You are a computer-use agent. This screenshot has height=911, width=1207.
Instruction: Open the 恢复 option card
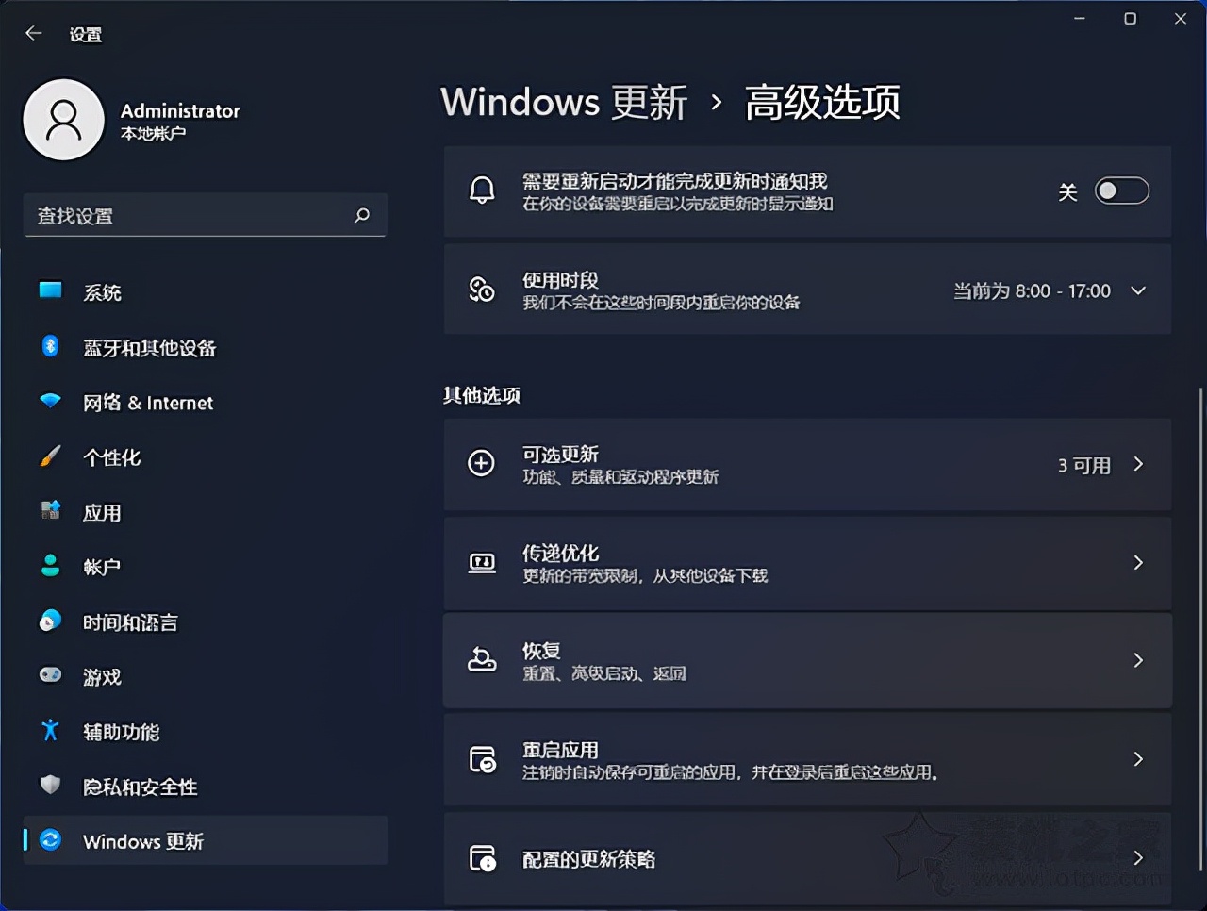click(x=807, y=660)
